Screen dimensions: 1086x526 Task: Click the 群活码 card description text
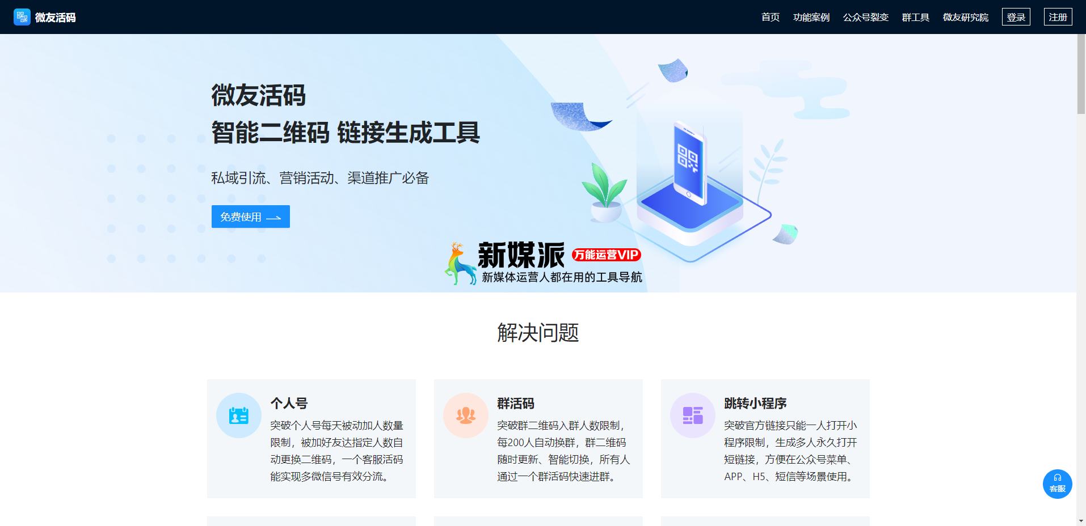click(x=564, y=451)
